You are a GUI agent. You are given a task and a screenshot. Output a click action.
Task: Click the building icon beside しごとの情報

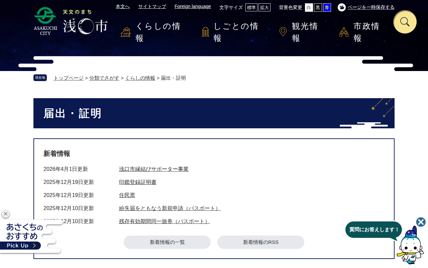pos(205,32)
